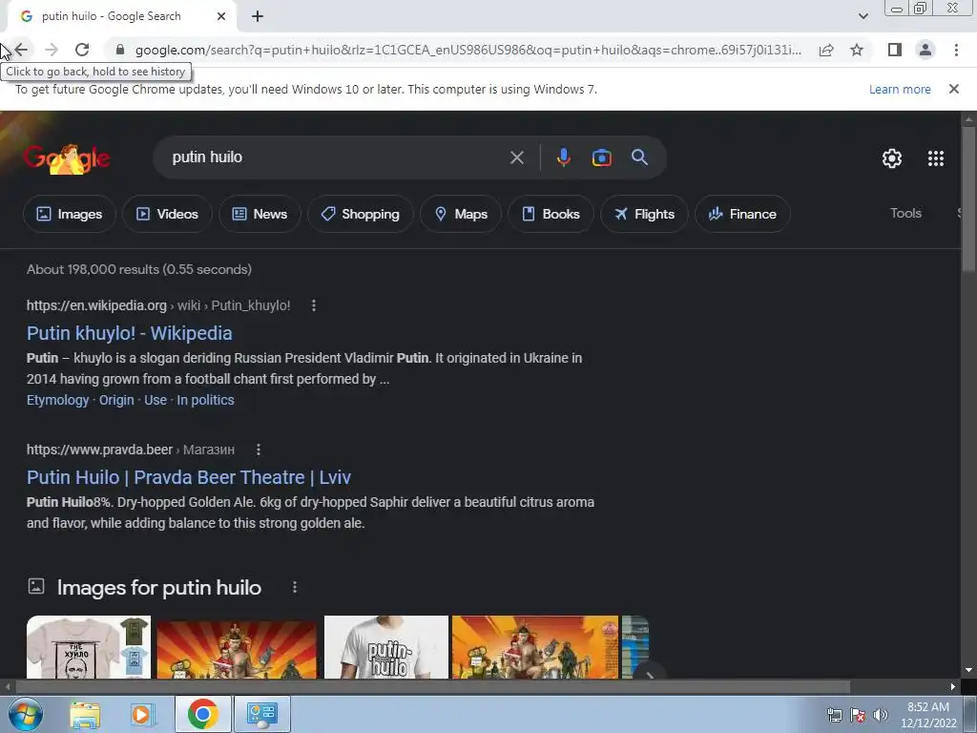Open Putin Huilo Pravda Beer Theatre link
Screen dimensions: 977x733
pyautogui.click(x=188, y=477)
